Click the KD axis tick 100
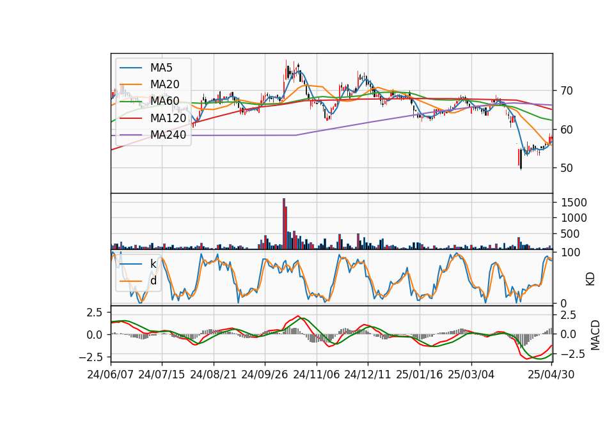Viewport: 614px width, 441px height. 570,253
